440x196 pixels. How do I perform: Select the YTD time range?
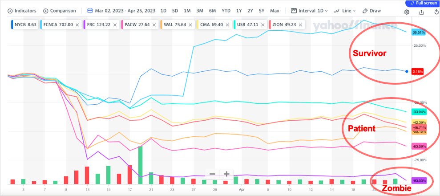click(x=226, y=11)
